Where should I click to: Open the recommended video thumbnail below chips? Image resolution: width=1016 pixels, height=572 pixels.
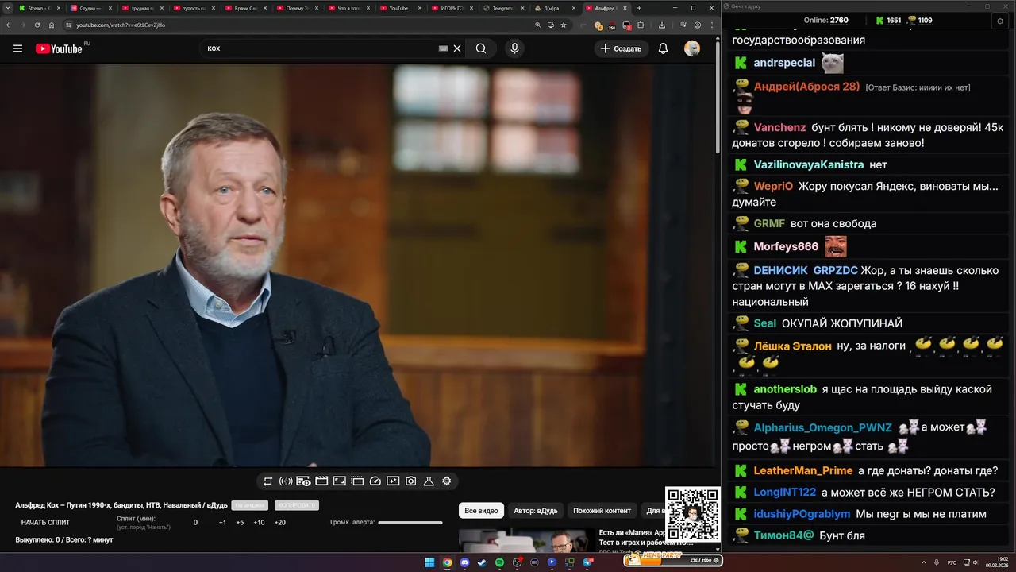click(526, 540)
